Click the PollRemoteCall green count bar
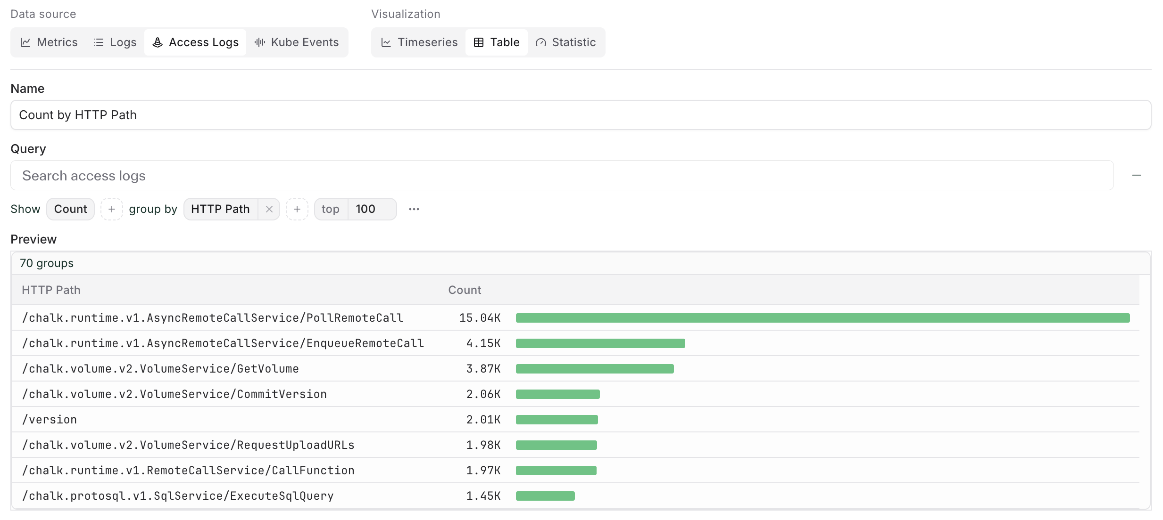The image size is (1163, 520). tap(823, 318)
